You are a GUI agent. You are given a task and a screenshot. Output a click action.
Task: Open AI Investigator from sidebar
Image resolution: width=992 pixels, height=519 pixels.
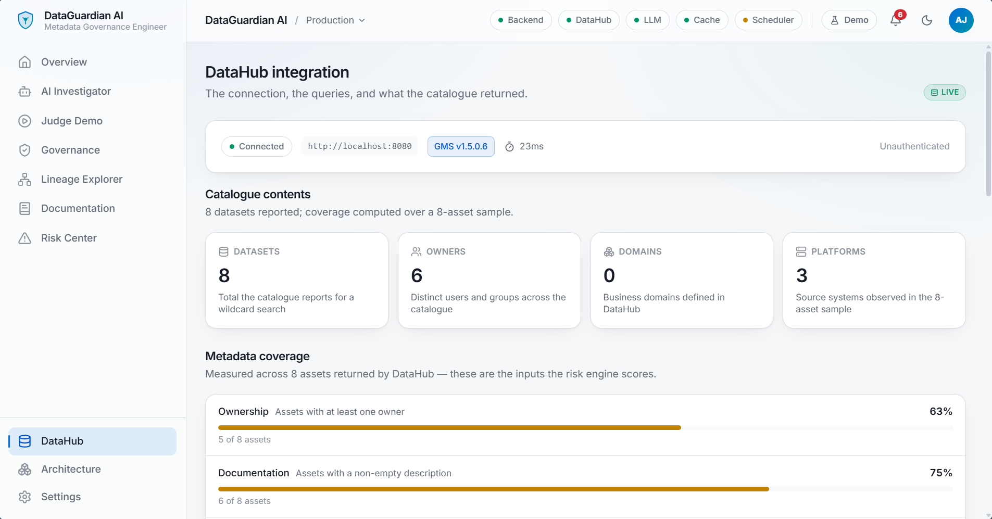pos(92,92)
